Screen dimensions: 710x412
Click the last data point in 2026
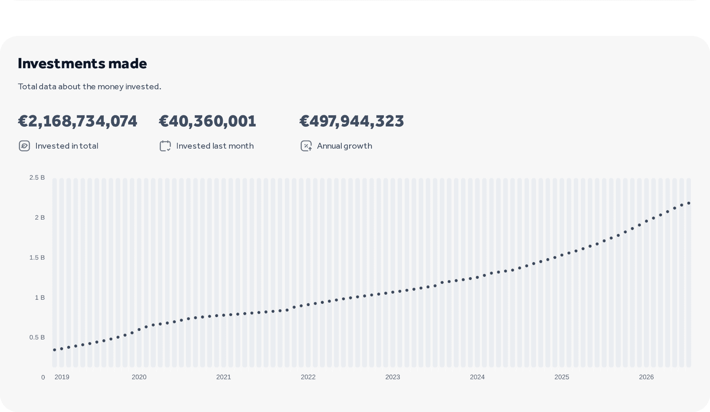689,203
